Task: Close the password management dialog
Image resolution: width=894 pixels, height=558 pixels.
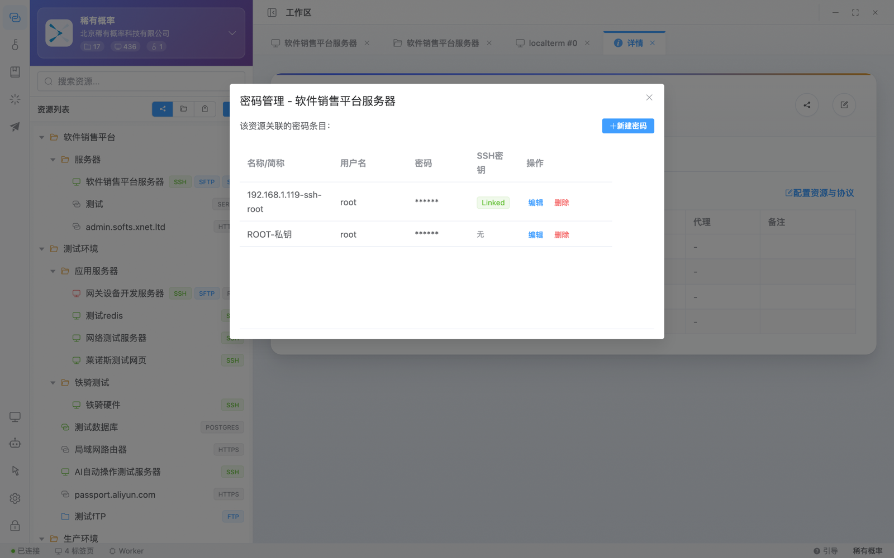Action: coord(649,98)
